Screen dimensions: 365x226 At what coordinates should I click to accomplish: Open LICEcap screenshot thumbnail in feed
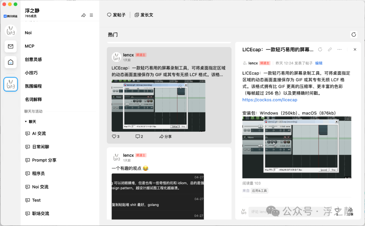pyautogui.click(x=158, y=106)
